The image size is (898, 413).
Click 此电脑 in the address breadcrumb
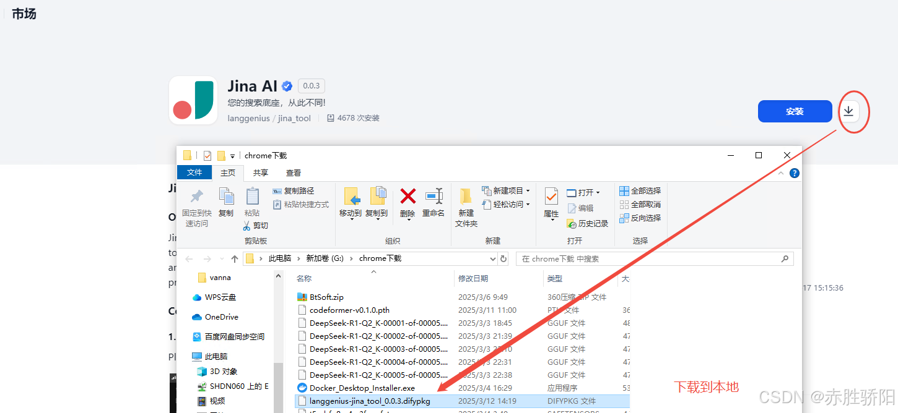(x=279, y=258)
